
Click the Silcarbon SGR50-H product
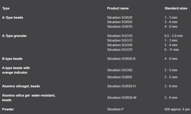(121, 86)
